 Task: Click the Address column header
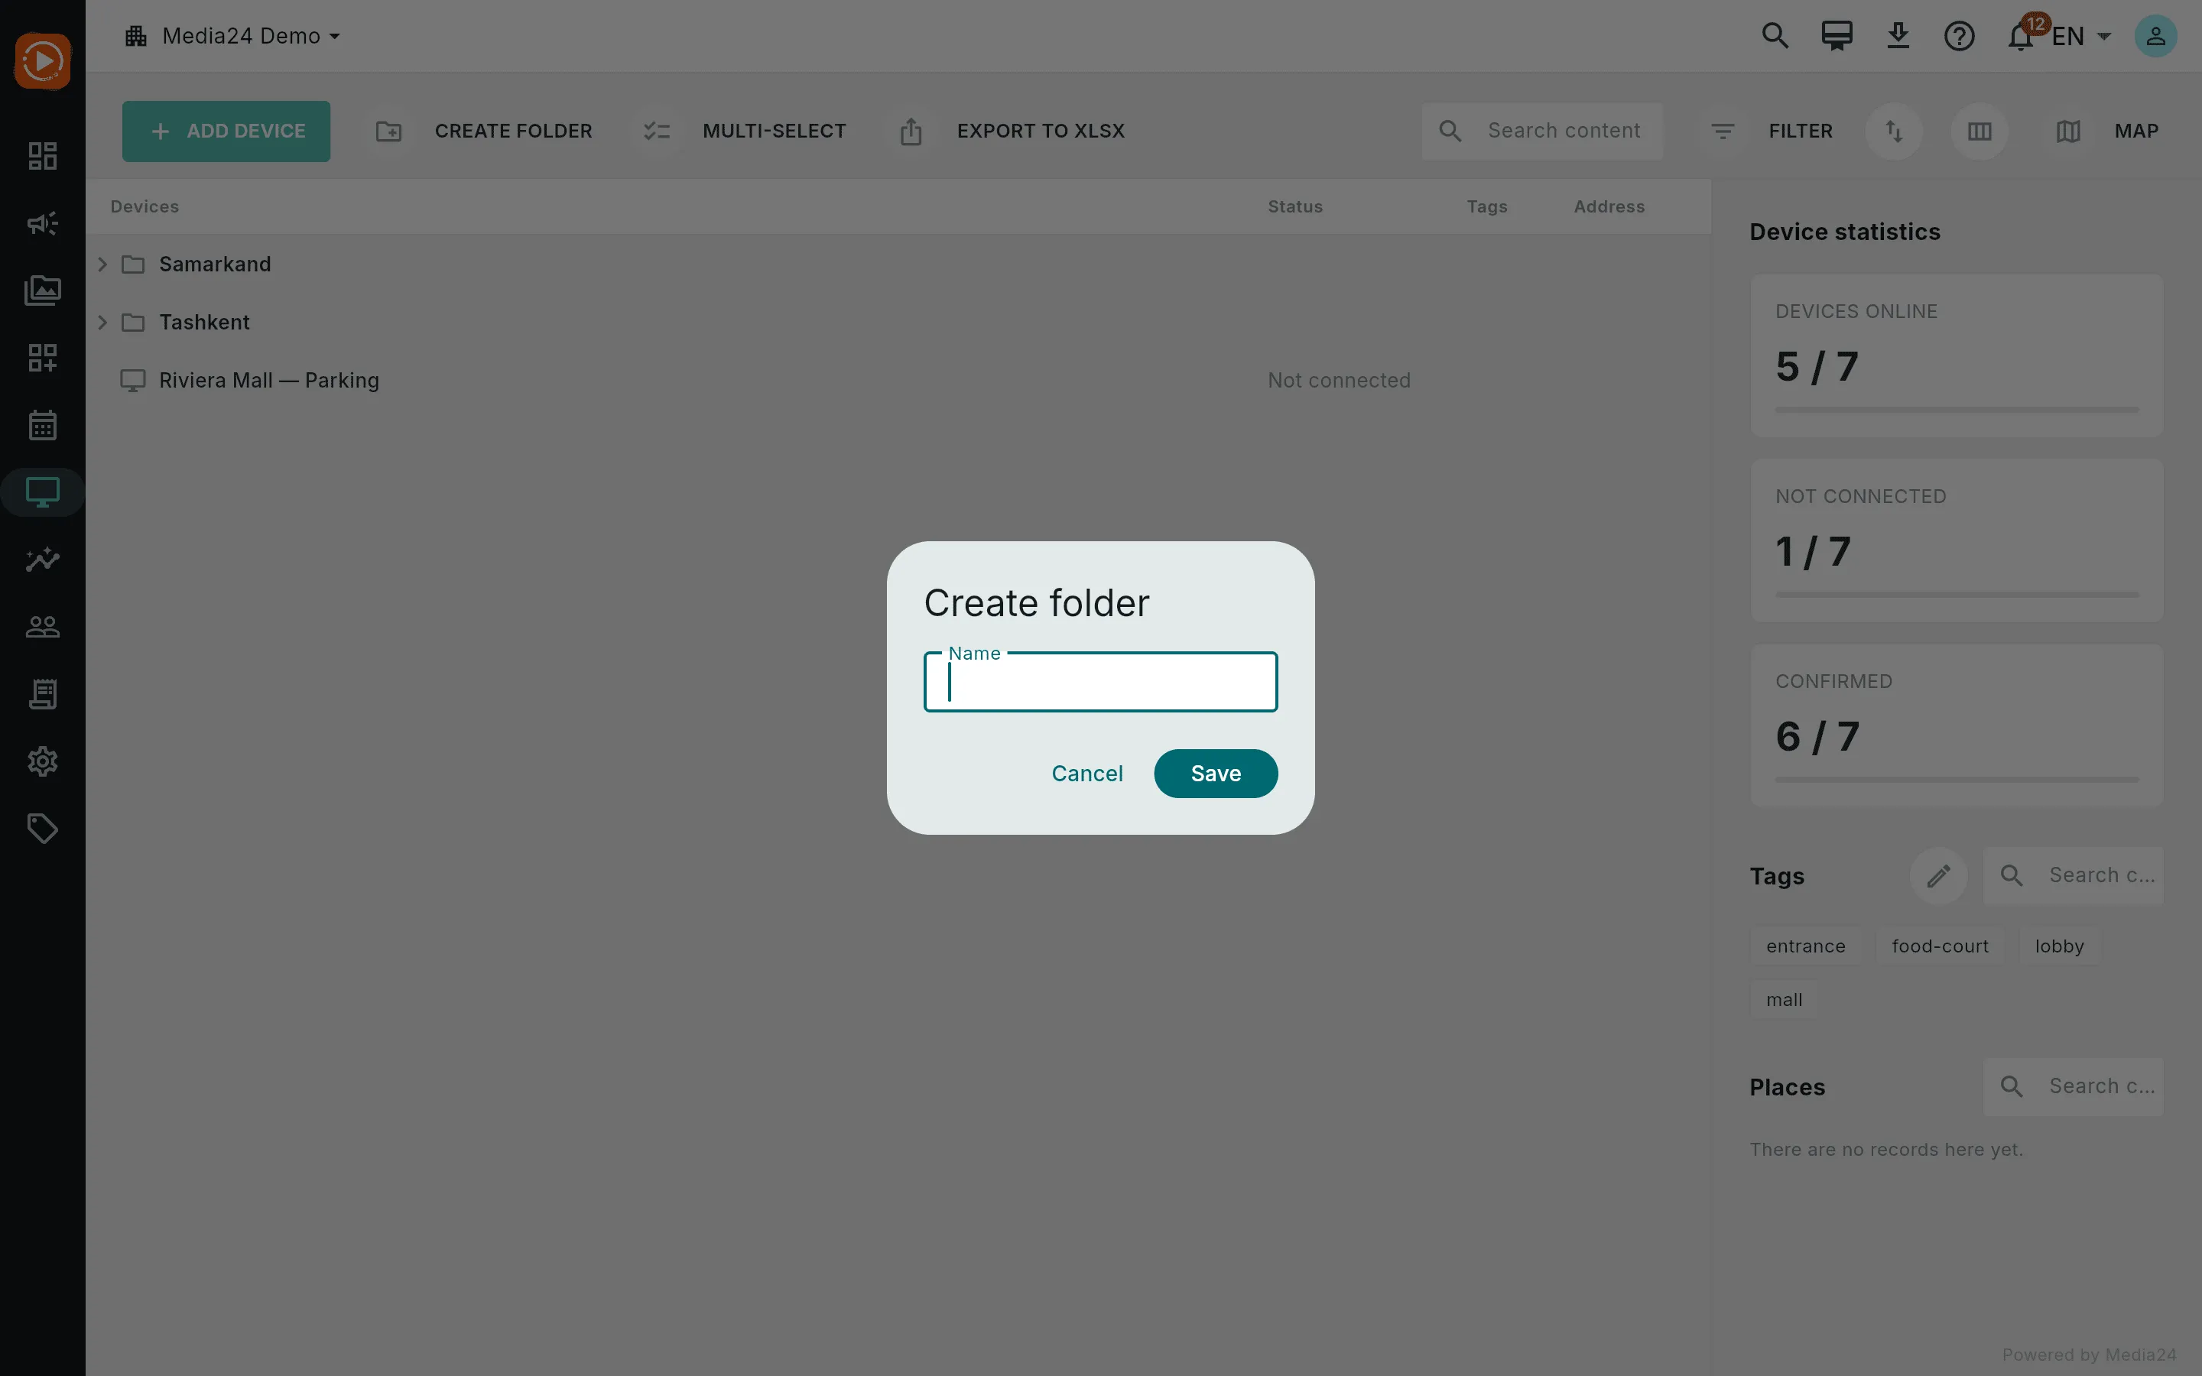click(x=1609, y=206)
